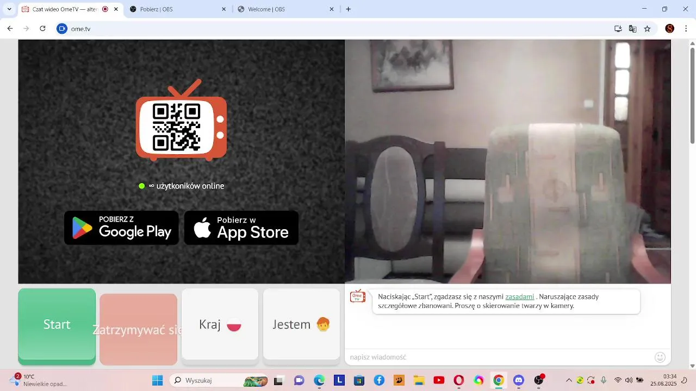
Task: Show hidden system tray icons
Action: coord(569,380)
